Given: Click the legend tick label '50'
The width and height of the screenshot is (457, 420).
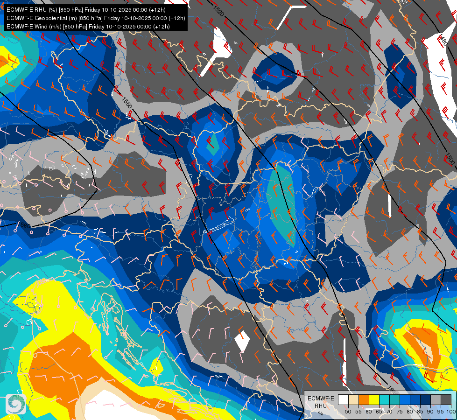Looking at the screenshot, I should click(348, 412).
